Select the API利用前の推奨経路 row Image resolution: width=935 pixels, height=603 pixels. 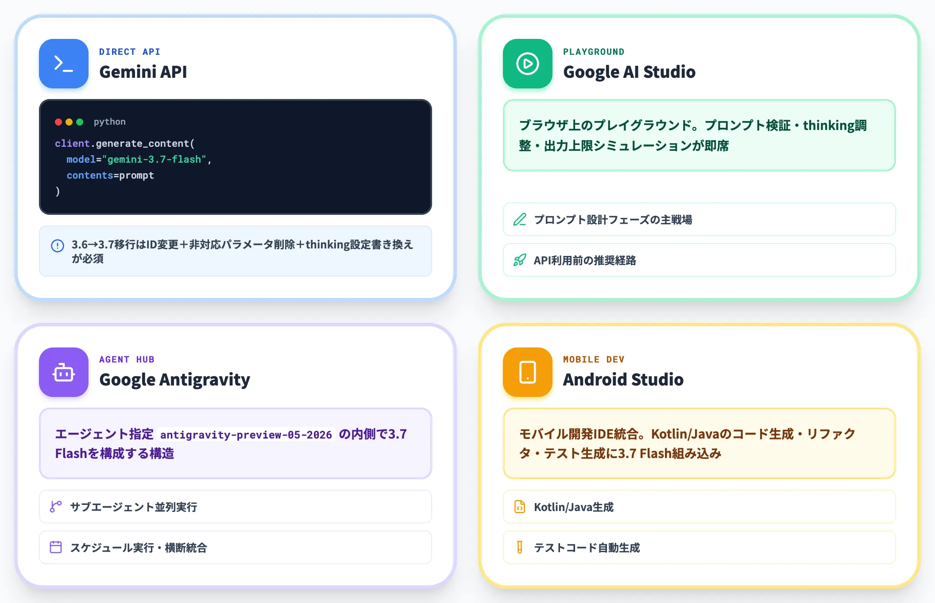tap(699, 260)
